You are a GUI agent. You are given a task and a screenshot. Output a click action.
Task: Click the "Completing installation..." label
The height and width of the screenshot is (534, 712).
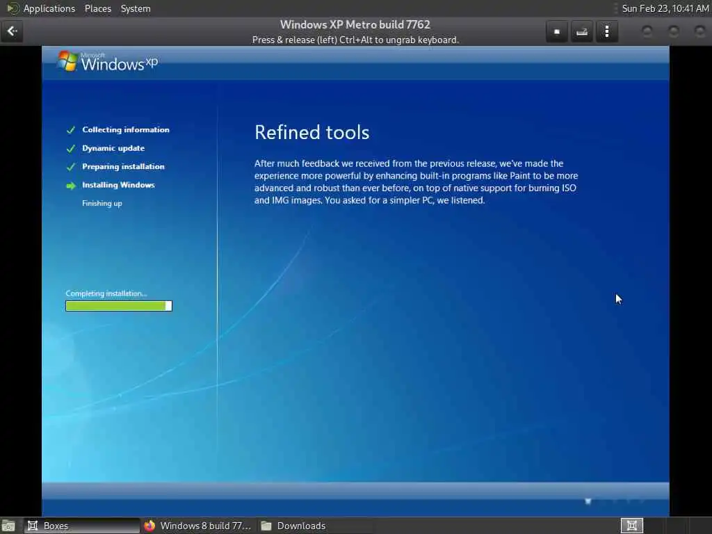[106, 293]
